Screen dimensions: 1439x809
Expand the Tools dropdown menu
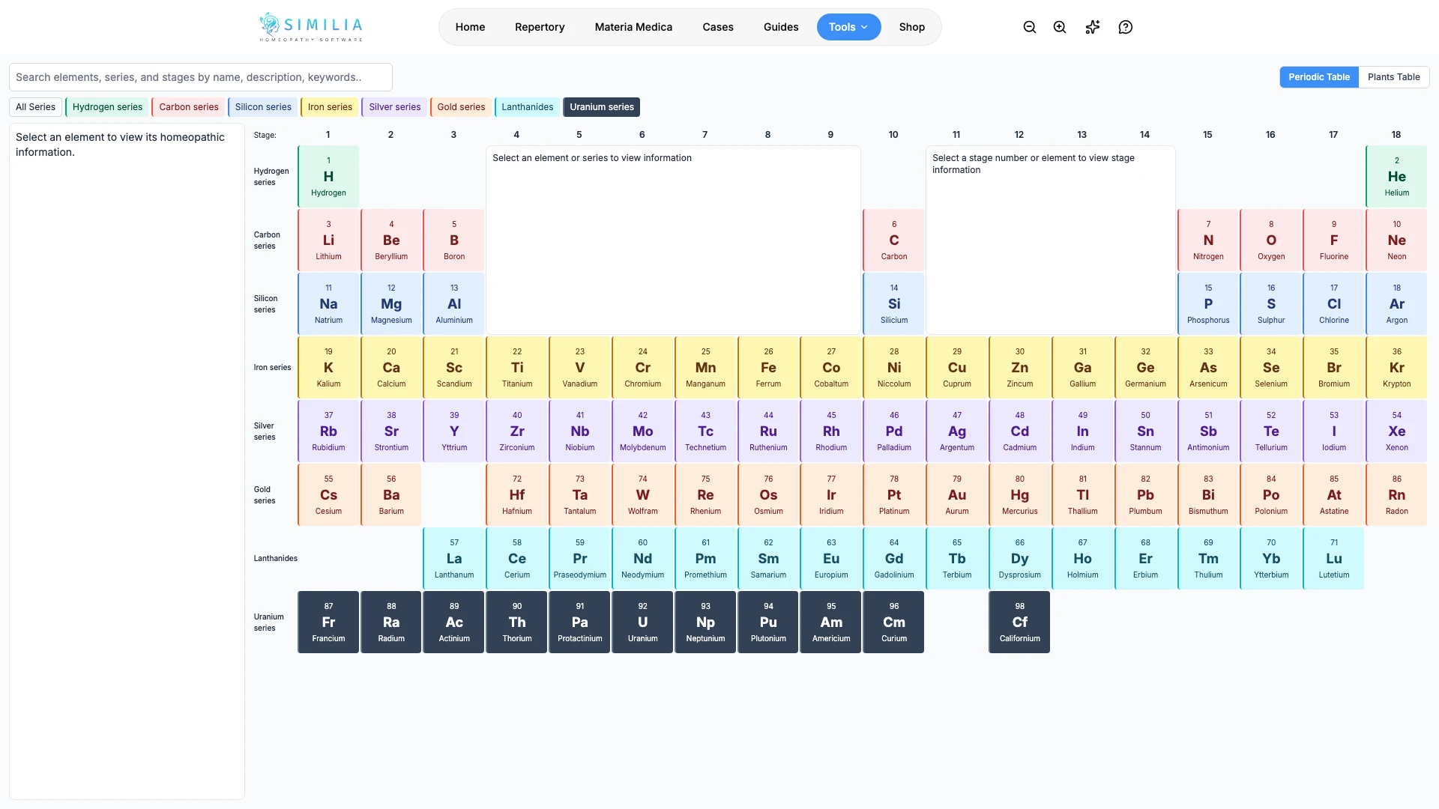click(x=848, y=27)
